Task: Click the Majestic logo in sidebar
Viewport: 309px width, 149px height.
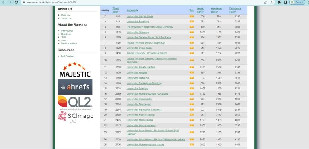Action: [x=75, y=70]
